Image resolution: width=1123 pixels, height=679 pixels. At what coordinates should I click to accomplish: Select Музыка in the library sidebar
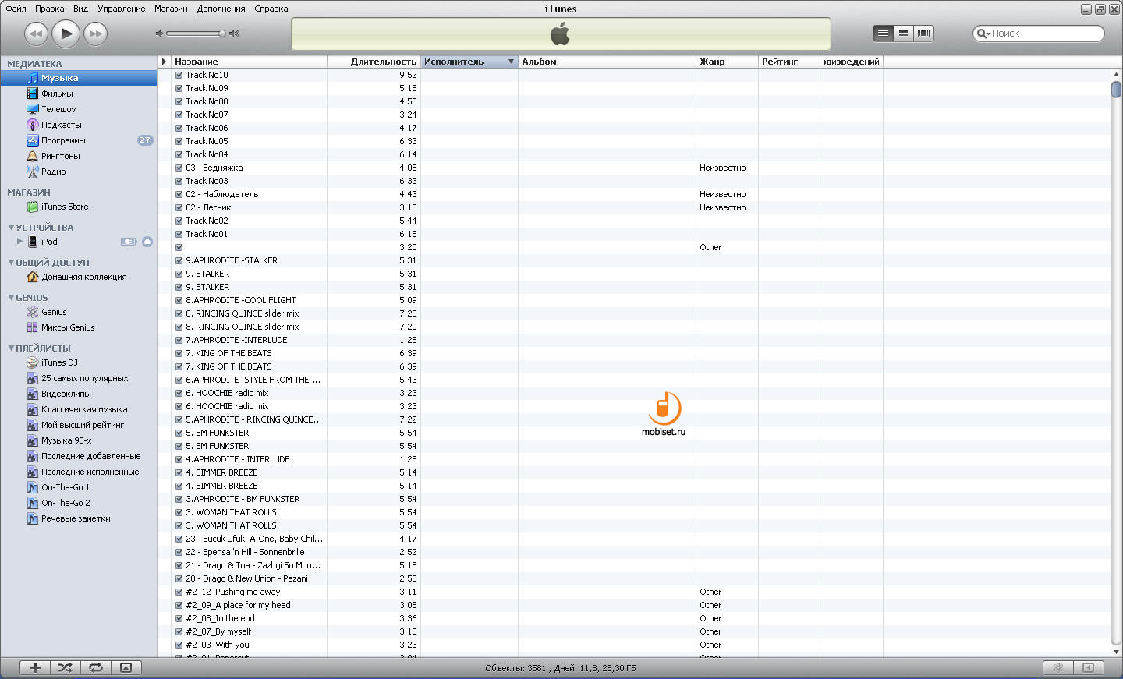coord(78,78)
